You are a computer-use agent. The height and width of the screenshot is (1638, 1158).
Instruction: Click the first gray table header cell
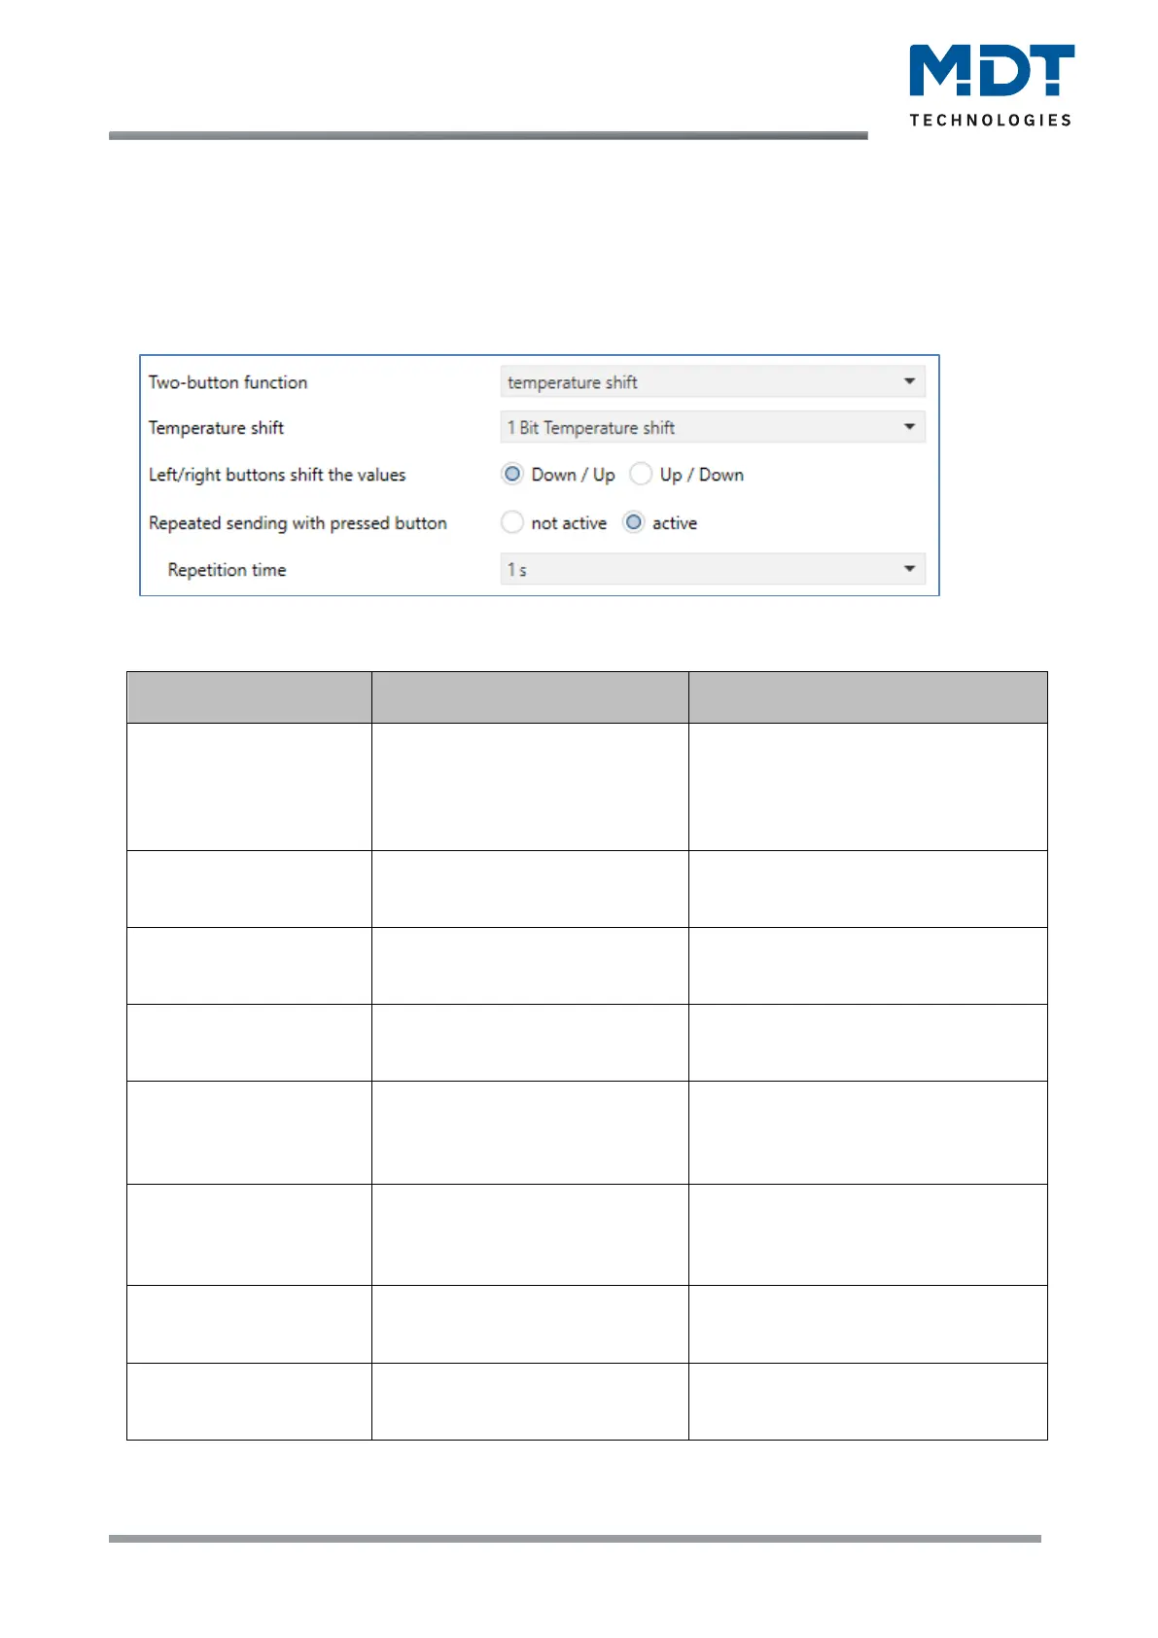tap(249, 697)
